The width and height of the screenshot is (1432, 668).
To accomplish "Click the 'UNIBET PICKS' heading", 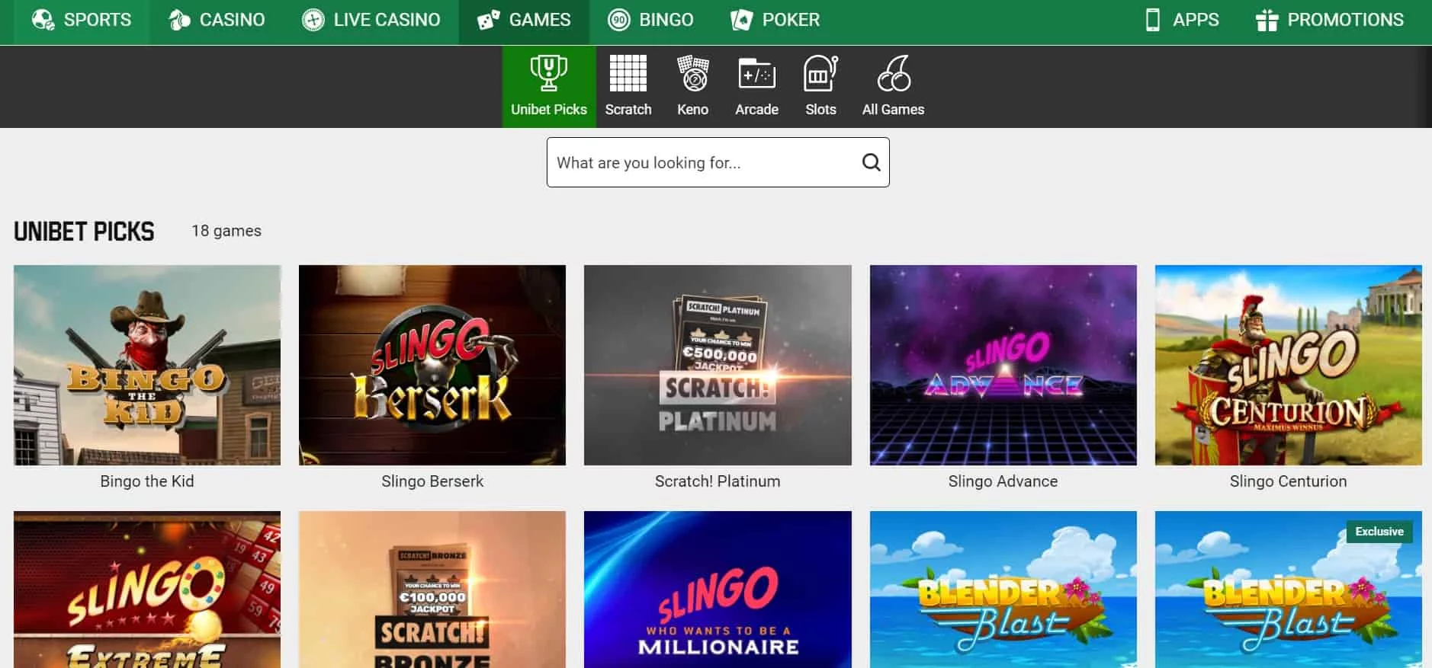I will click(x=84, y=232).
